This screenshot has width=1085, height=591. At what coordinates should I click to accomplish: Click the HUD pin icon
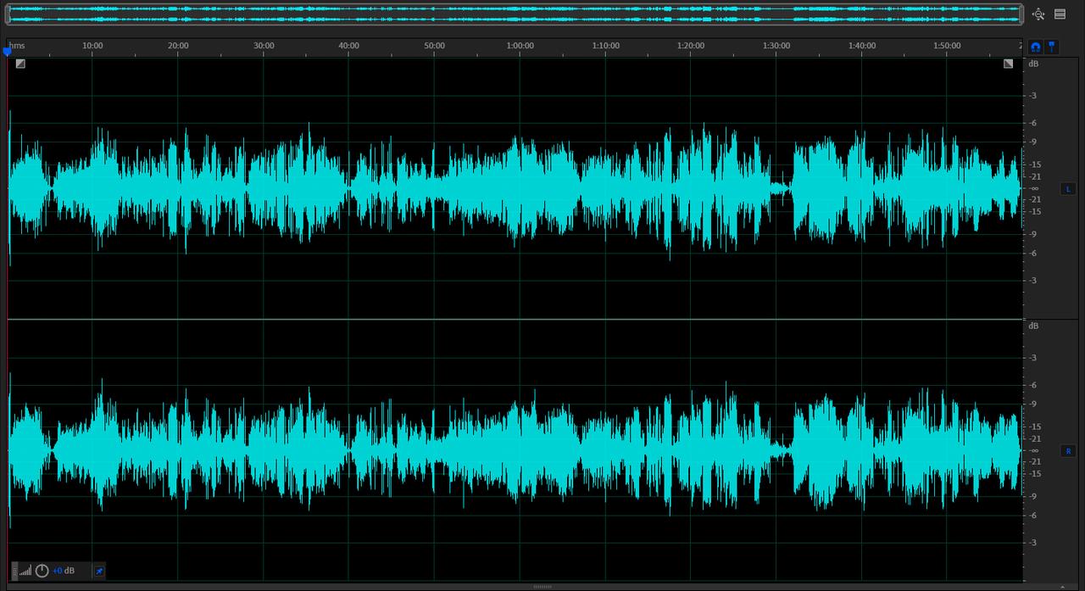98,571
